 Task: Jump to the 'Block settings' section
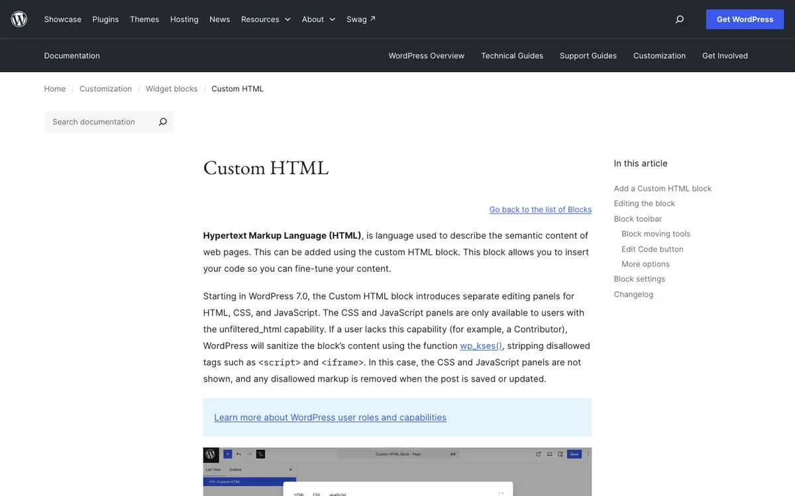point(640,279)
